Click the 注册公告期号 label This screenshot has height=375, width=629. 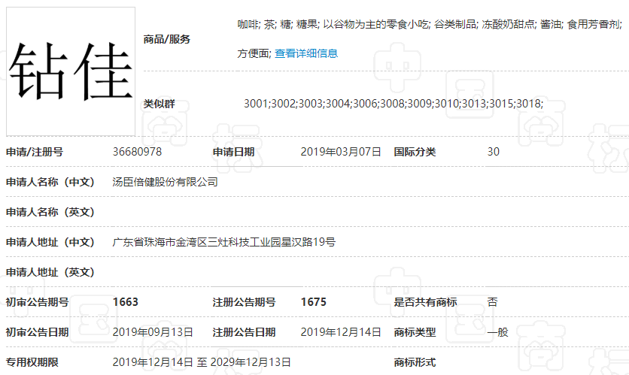click(245, 302)
